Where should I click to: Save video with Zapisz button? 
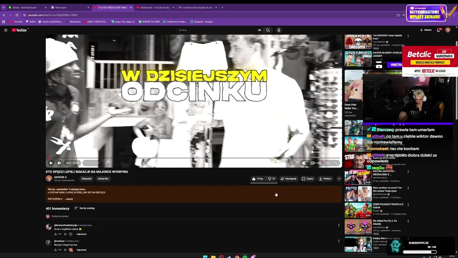308,178
